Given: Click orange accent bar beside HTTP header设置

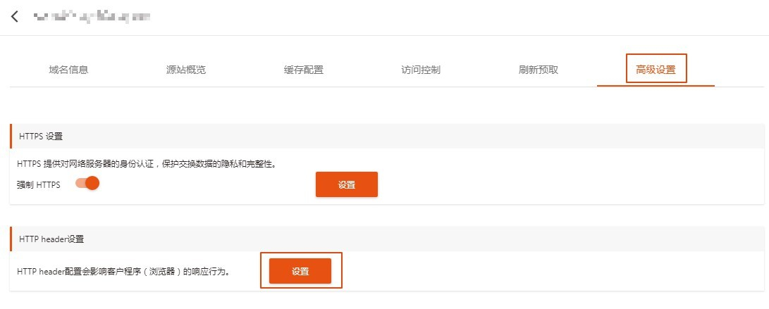Looking at the screenshot, I should tap(11, 239).
